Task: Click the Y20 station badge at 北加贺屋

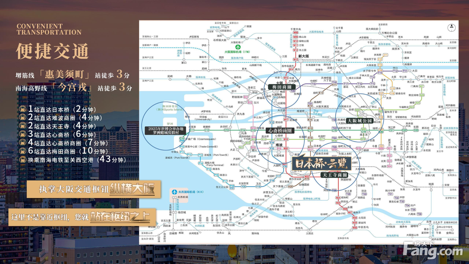Action: 244,186
